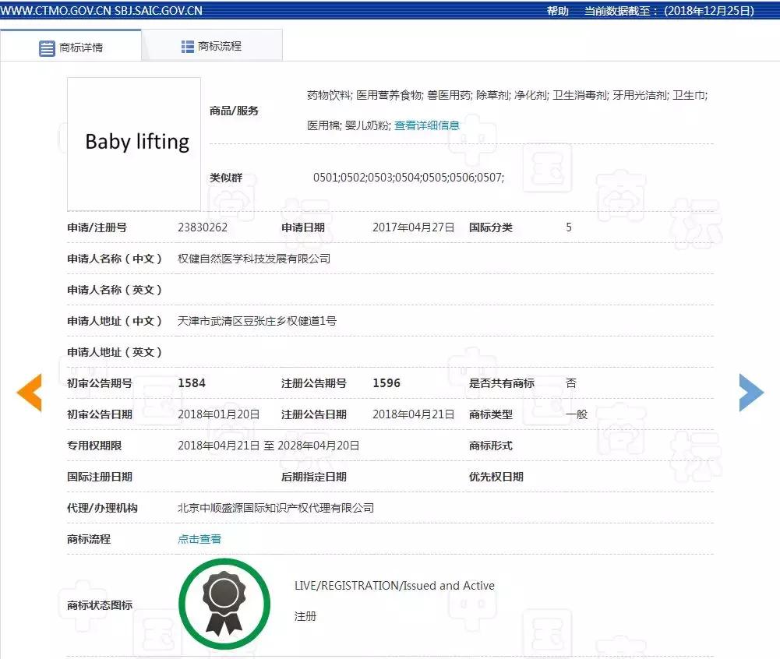Screen dimensions: 780x659
Task: Click applicant name 权健自然医学科技发展有限公司
Action: point(253,258)
